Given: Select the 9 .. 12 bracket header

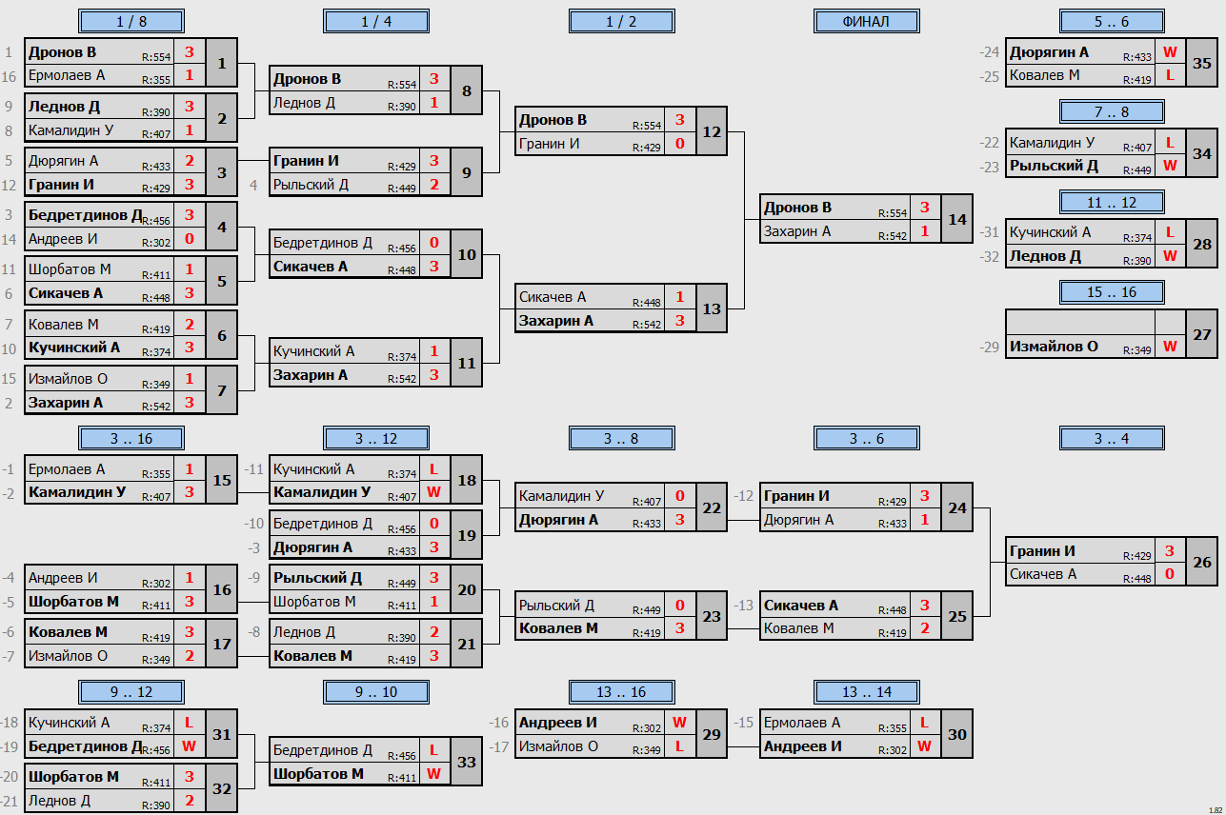Looking at the screenshot, I should 131,692.
